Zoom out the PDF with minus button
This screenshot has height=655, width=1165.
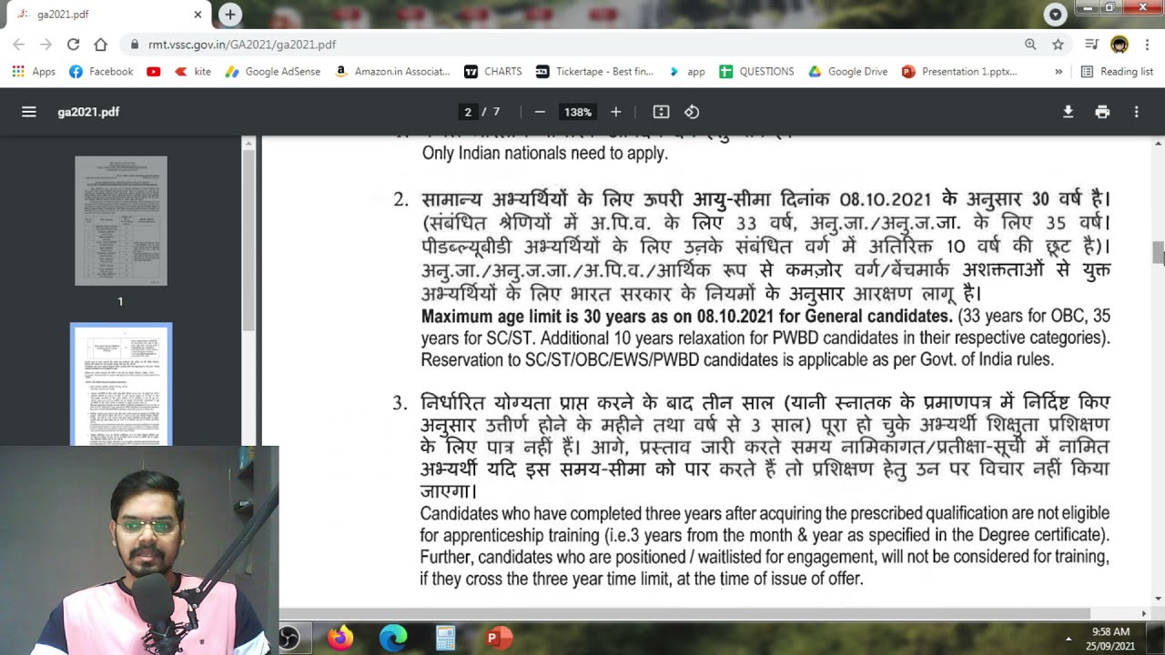point(540,112)
